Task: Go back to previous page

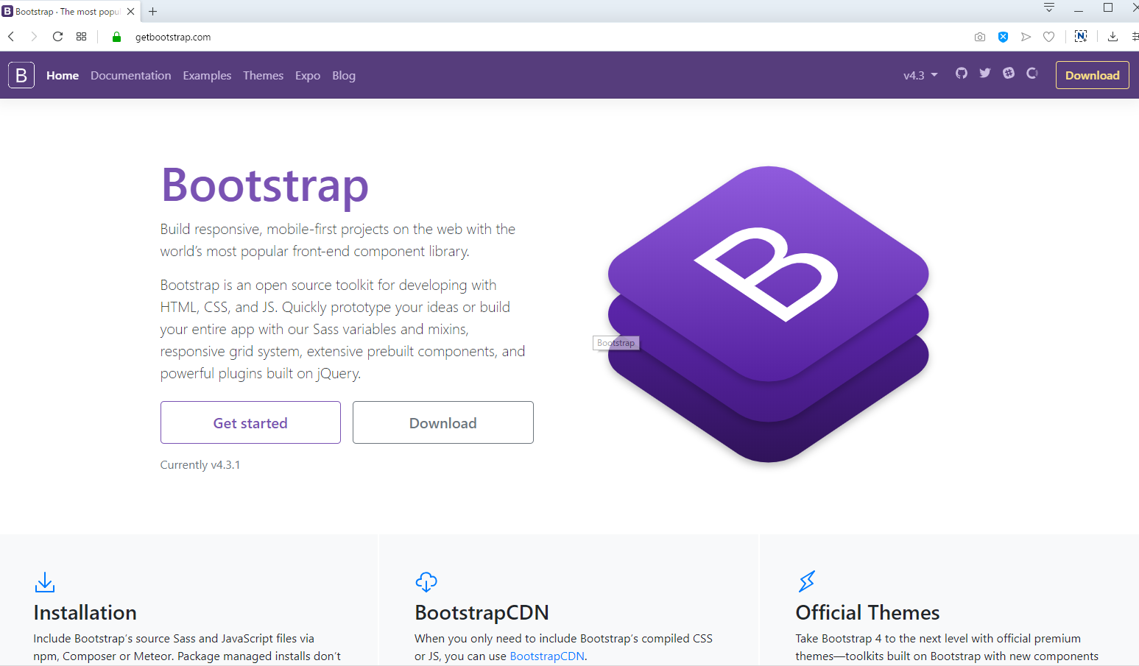Action: point(11,37)
